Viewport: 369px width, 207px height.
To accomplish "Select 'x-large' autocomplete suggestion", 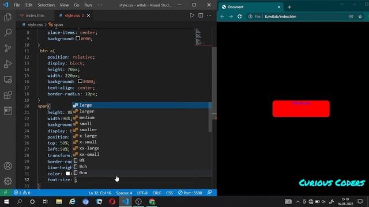I will tap(140, 136).
